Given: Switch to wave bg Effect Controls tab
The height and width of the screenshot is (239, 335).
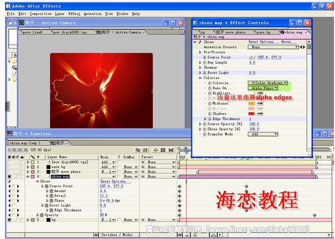Looking at the screenshot, I should [264, 32].
